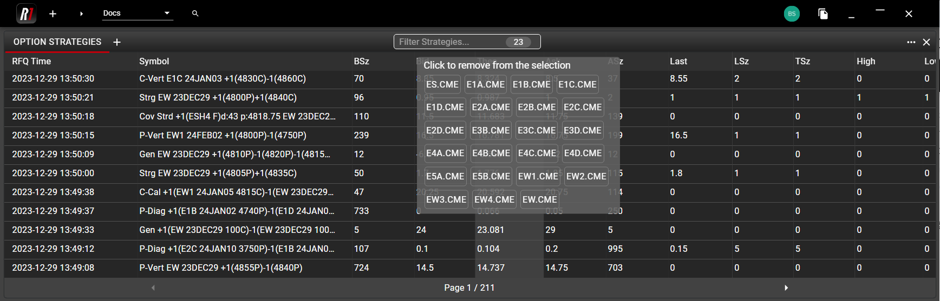Click the play arrow icon beside Docs
940x301 pixels.
pos(81,14)
